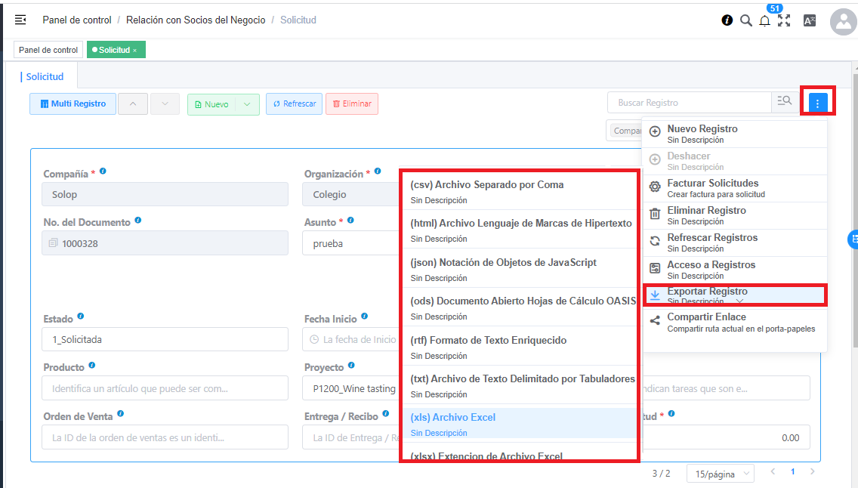
Task: Click the advanced search icon beside Buscar Registro
Action: pos(784,101)
